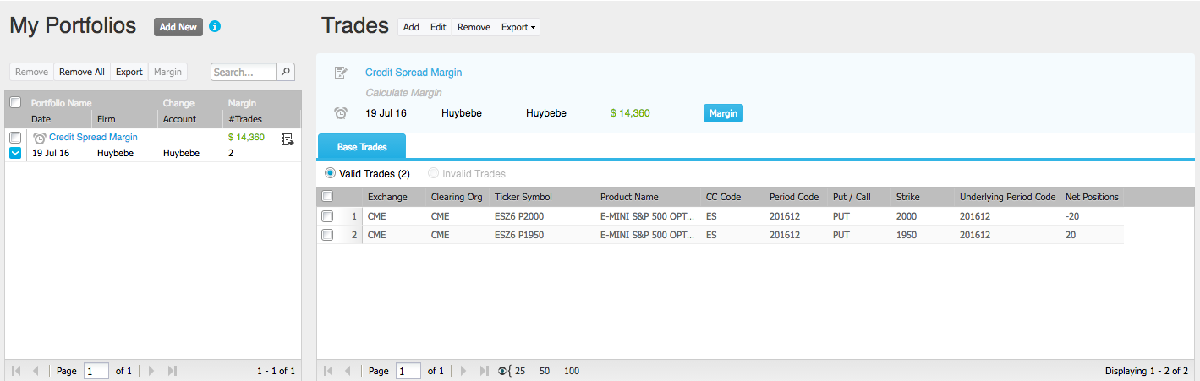
Task: Go to first page in portfolios pager
Action: click(x=16, y=371)
